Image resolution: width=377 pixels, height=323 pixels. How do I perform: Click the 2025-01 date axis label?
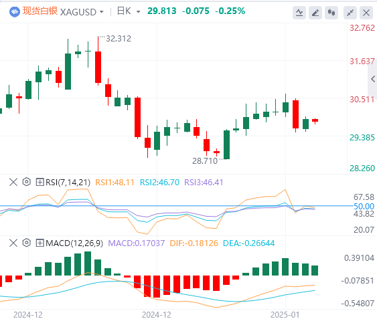[x=285, y=314]
